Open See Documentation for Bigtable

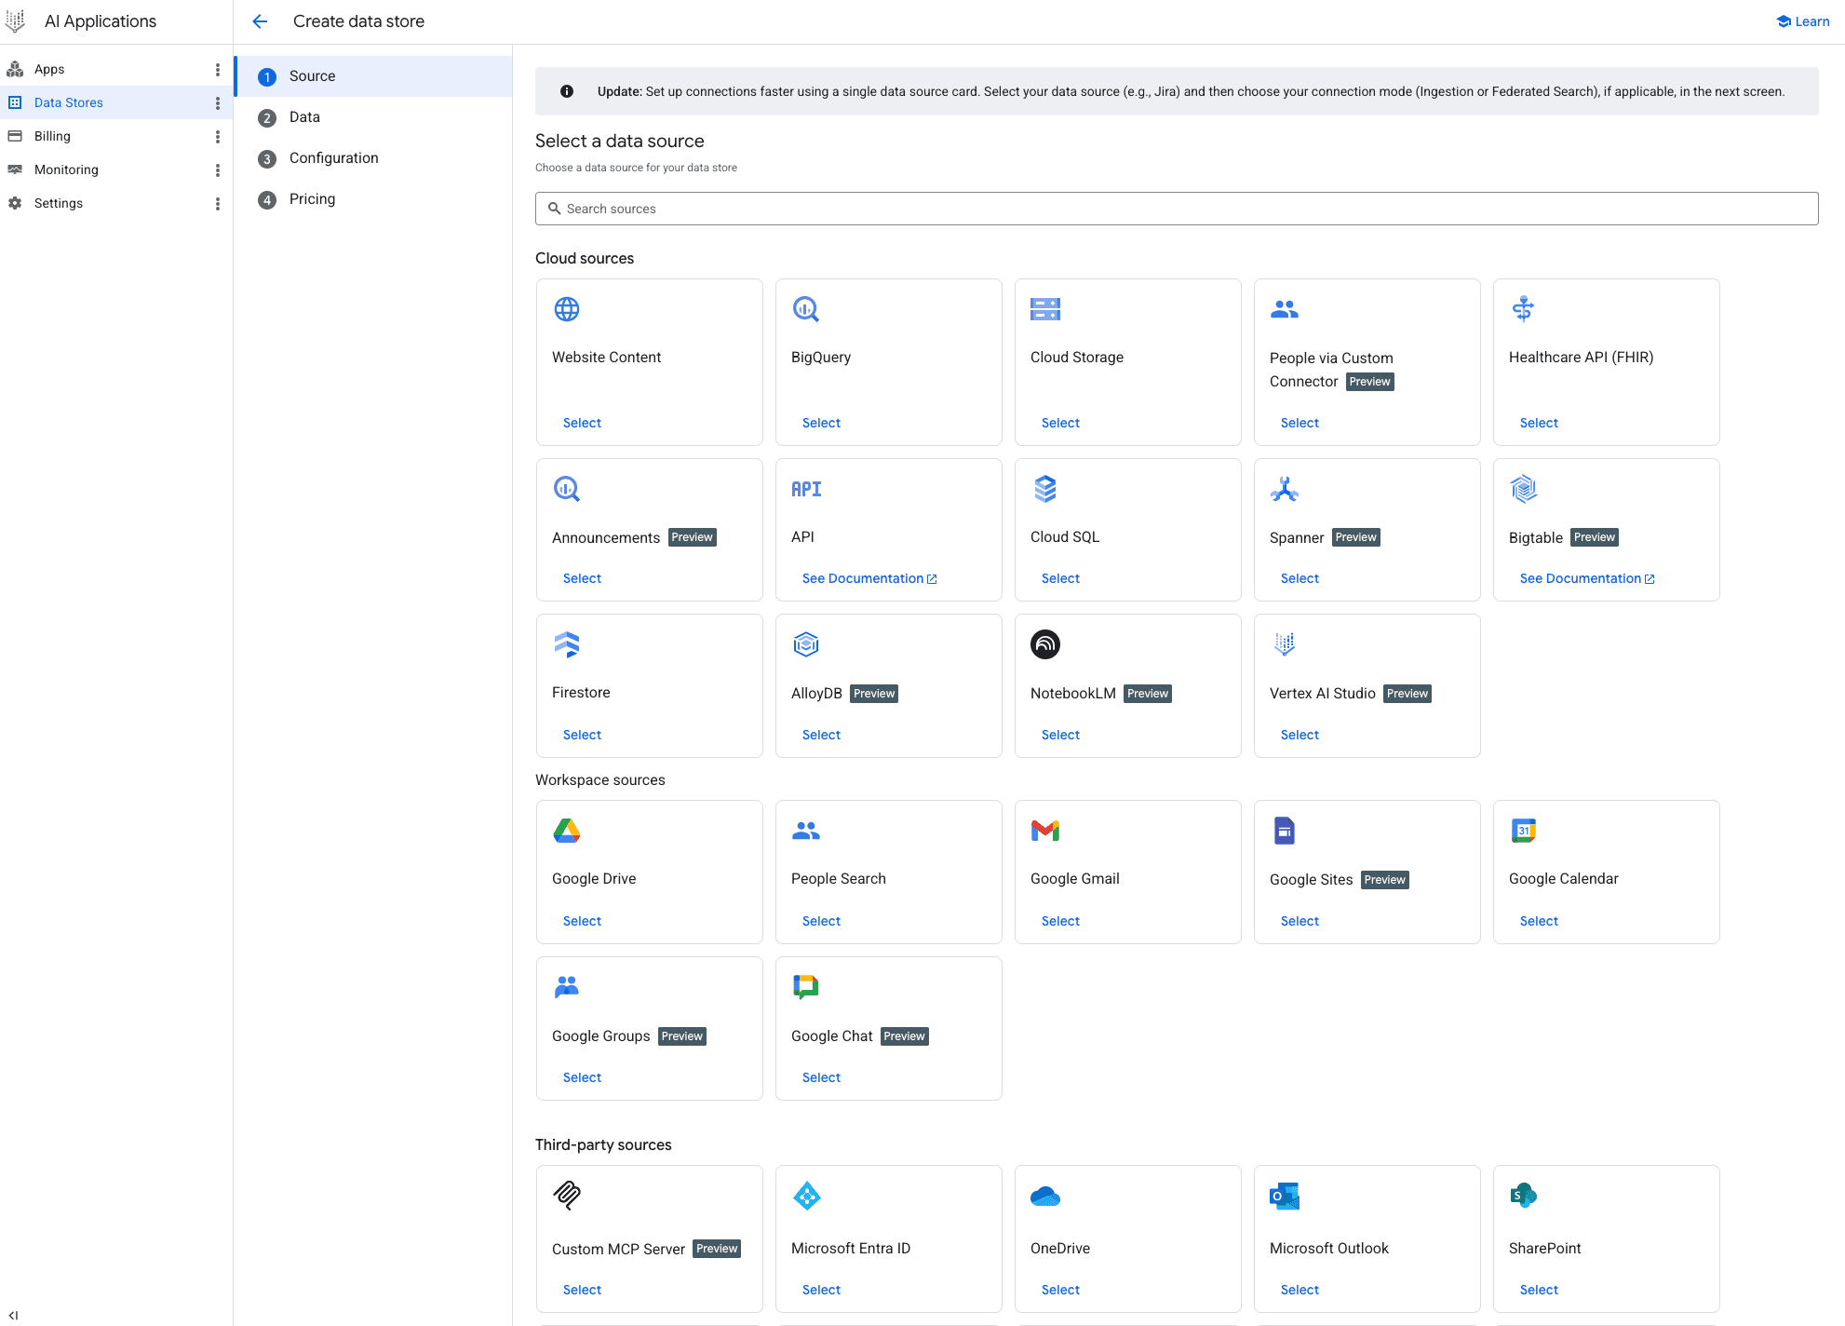tap(1587, 578)
